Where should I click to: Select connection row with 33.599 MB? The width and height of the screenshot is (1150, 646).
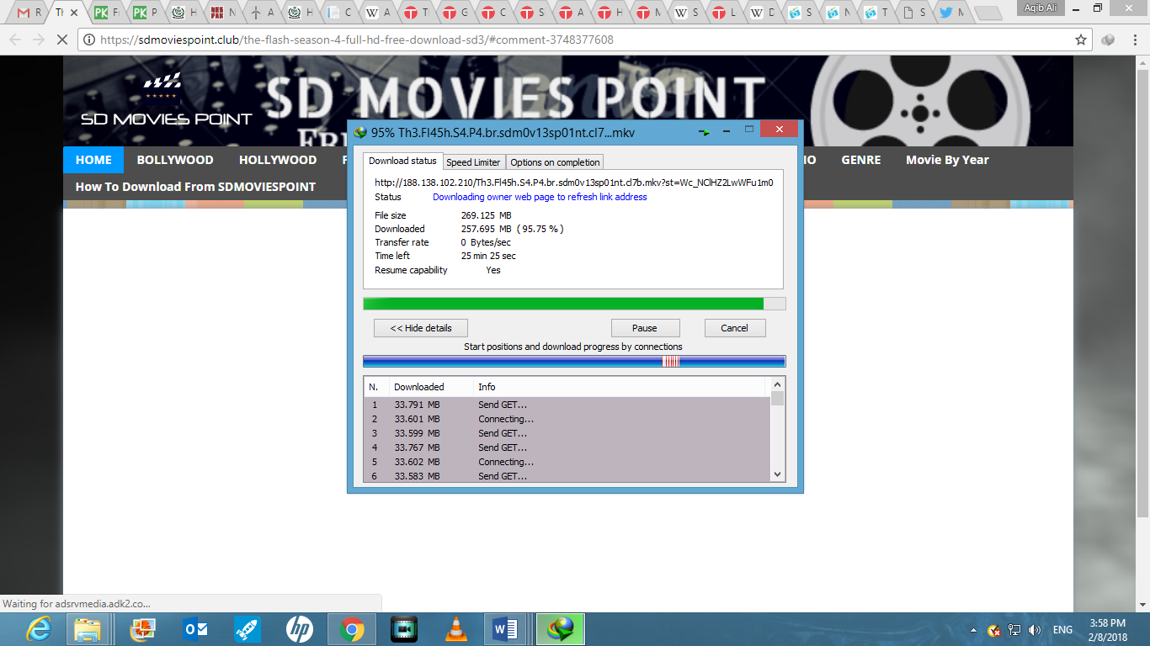(567, 433)
